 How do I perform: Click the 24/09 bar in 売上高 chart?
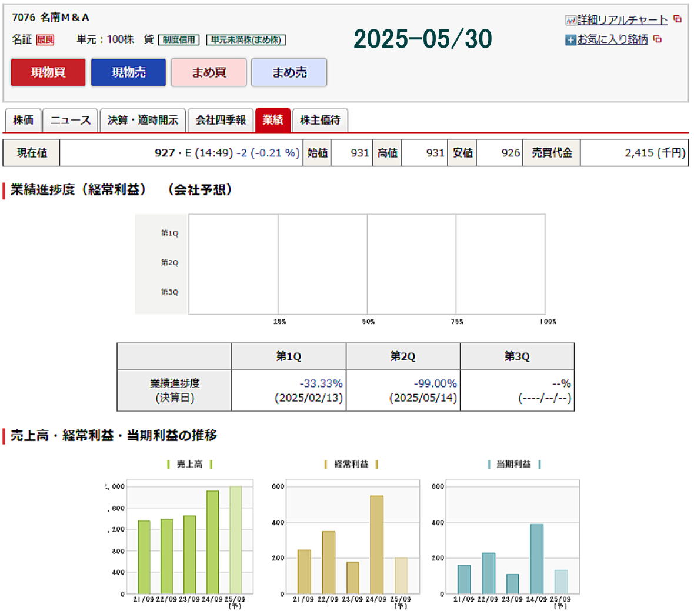pos(212,542)
